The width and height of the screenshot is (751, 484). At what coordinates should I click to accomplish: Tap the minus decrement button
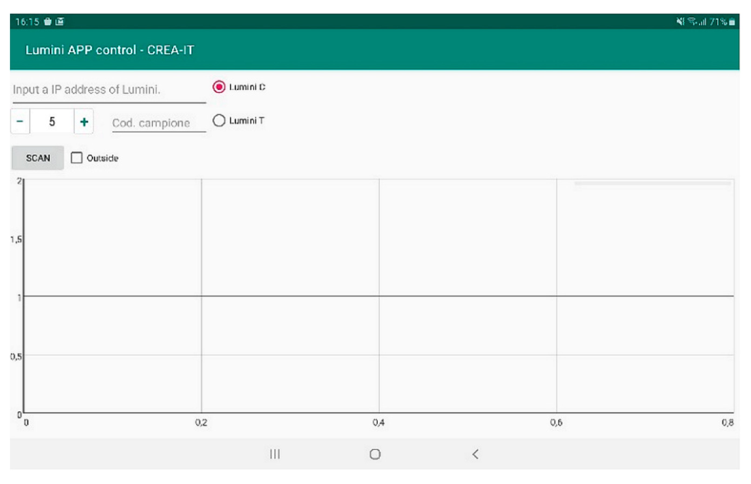[20, 121]
